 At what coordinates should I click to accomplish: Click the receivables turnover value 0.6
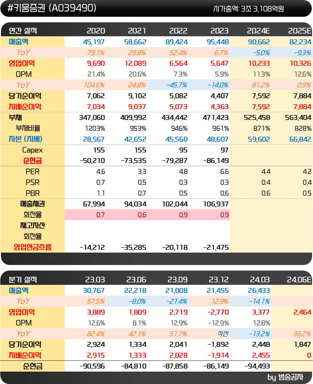pyautogui.click(x=142, y=215)
